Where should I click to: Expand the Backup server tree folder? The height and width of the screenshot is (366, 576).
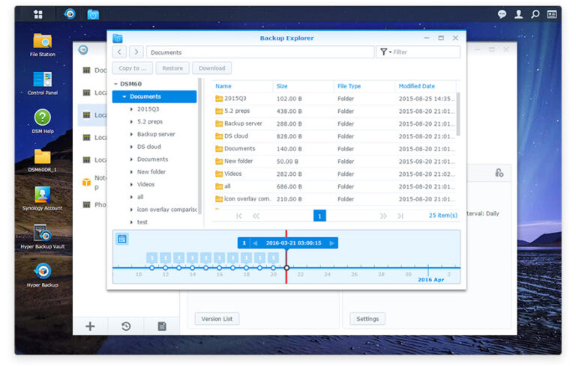(x=131, y=134)
